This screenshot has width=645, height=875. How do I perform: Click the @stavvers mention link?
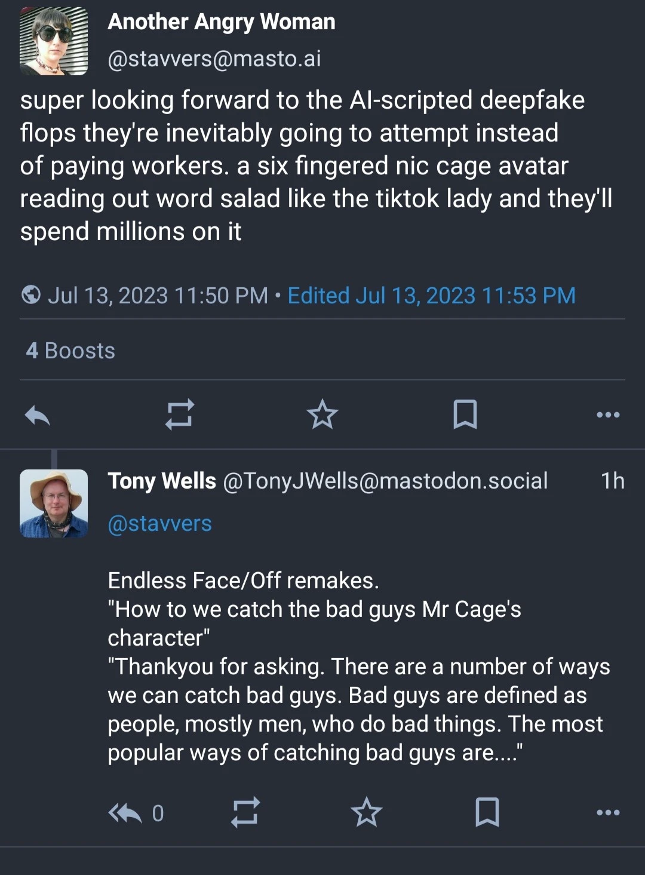pyautogui.click(x=159, y=524)
